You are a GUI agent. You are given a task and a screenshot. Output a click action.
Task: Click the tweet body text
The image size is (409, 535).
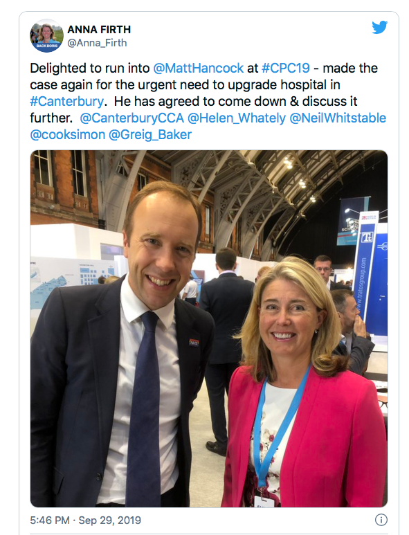[x=208, y=101]
